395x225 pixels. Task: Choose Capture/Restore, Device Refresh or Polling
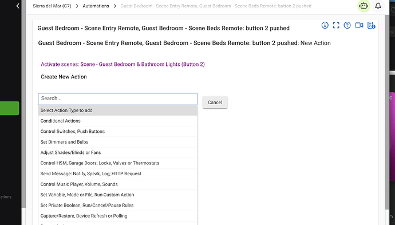(118, 216)
